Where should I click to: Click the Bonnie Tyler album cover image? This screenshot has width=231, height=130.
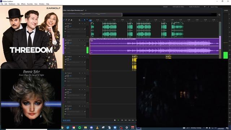(31, 99)
